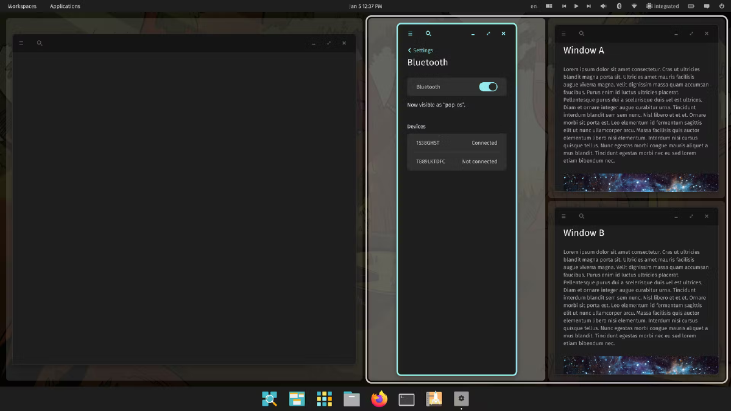The image size is (731, 411).
Task: Select the 1538GHST connected device
Action: pos(456,143)
